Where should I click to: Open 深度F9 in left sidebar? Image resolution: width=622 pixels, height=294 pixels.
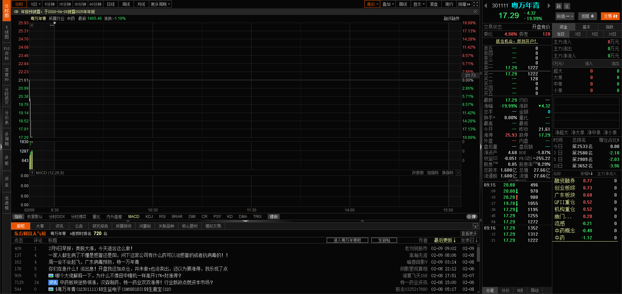click(x=6, y=74)
